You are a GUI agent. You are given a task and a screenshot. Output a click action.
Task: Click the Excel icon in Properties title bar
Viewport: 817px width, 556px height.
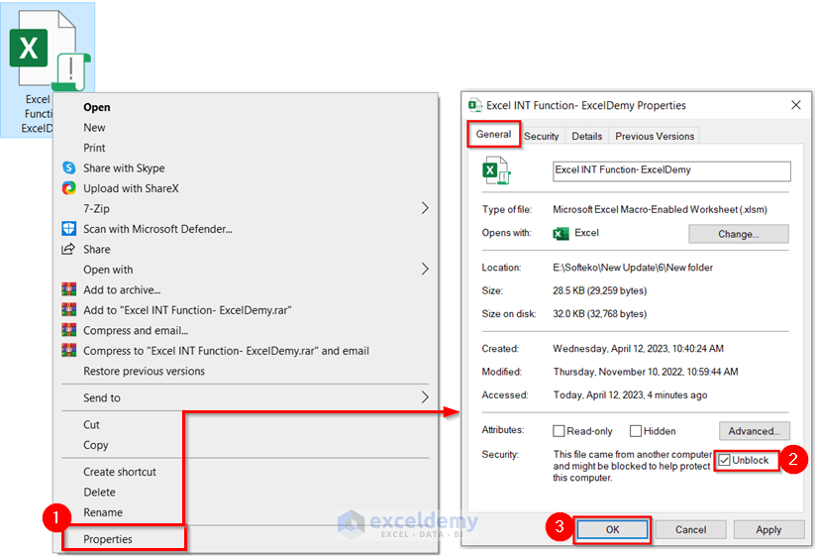(474, 105)
